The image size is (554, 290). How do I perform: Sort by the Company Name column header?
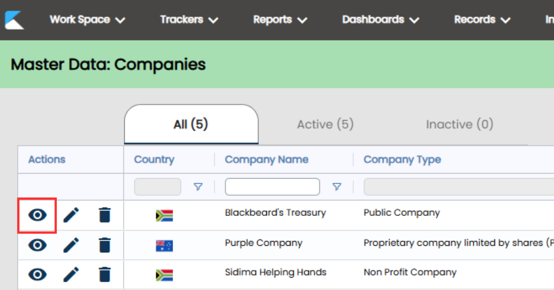click(266, 160)
